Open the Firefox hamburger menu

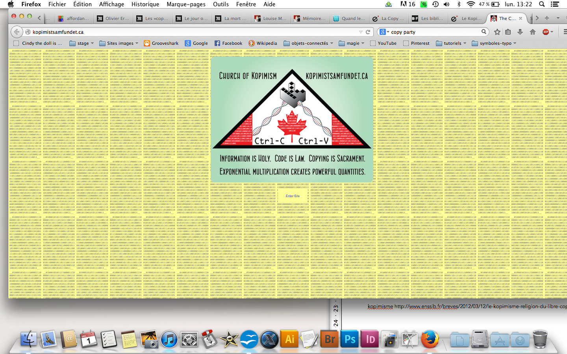click(x=565, y=32)
